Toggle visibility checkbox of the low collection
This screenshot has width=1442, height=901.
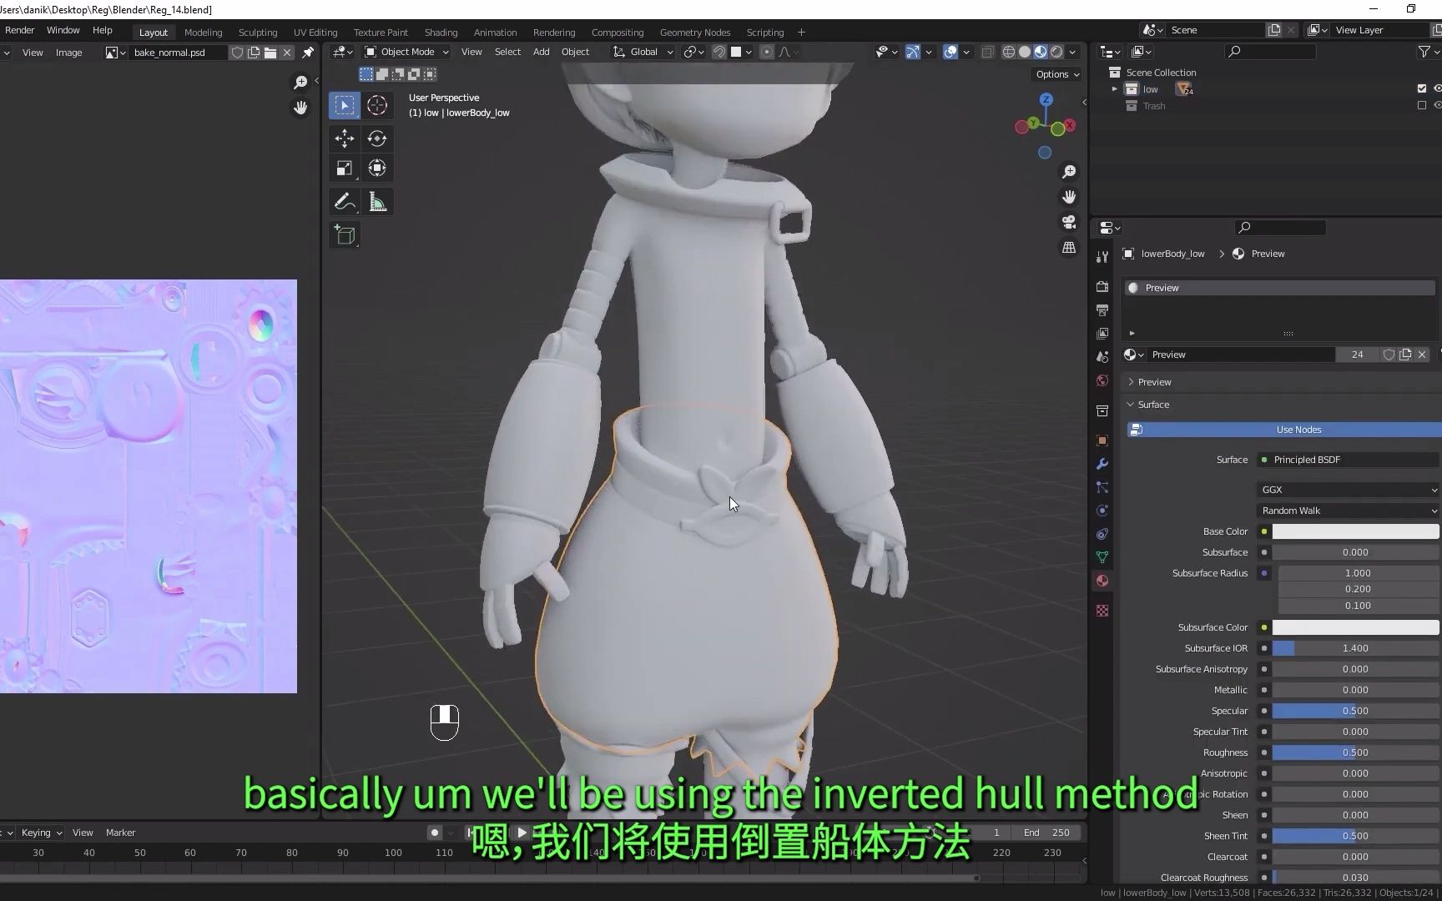(1420, 88)
